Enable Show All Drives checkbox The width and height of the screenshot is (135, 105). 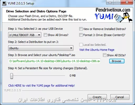click(45, 35)
